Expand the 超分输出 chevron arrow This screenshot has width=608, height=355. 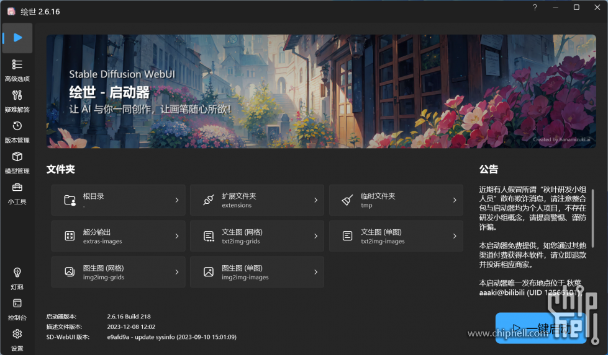coord(177,236)
